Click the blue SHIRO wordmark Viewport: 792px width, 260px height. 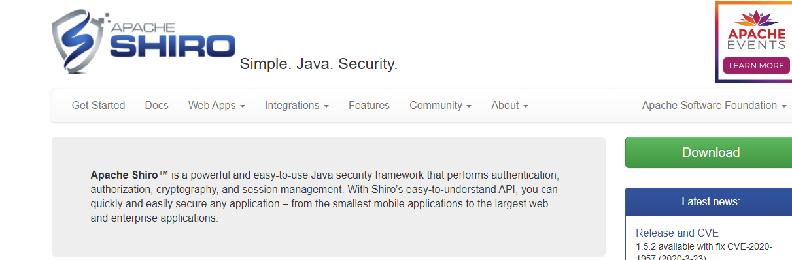pos(173,46)
